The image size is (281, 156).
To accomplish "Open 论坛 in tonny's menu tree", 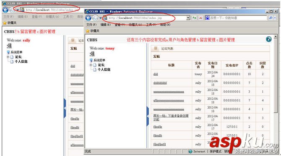I will click(101, 65).
